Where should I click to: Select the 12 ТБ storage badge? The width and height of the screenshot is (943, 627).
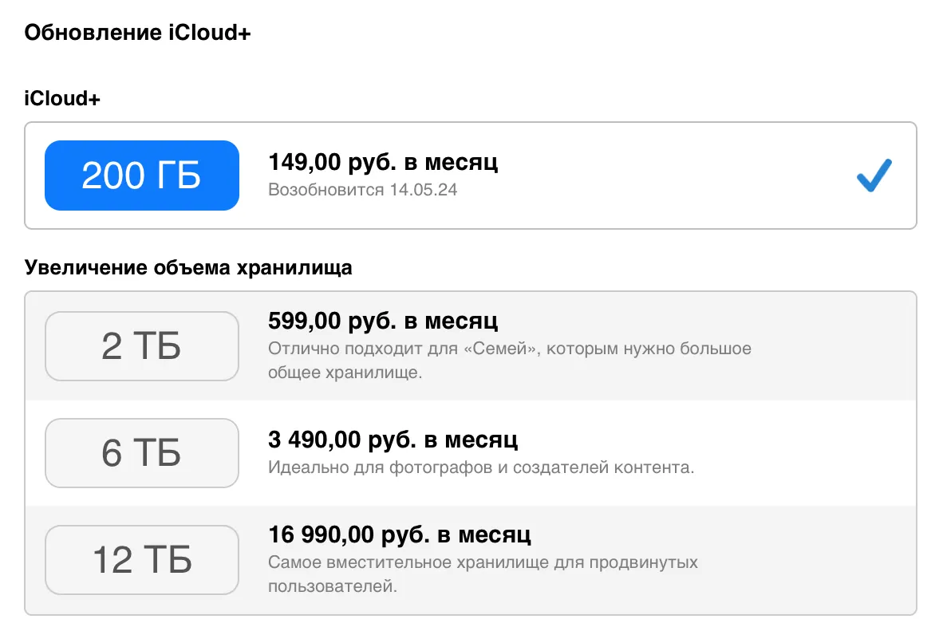click(x=142, y=560)
